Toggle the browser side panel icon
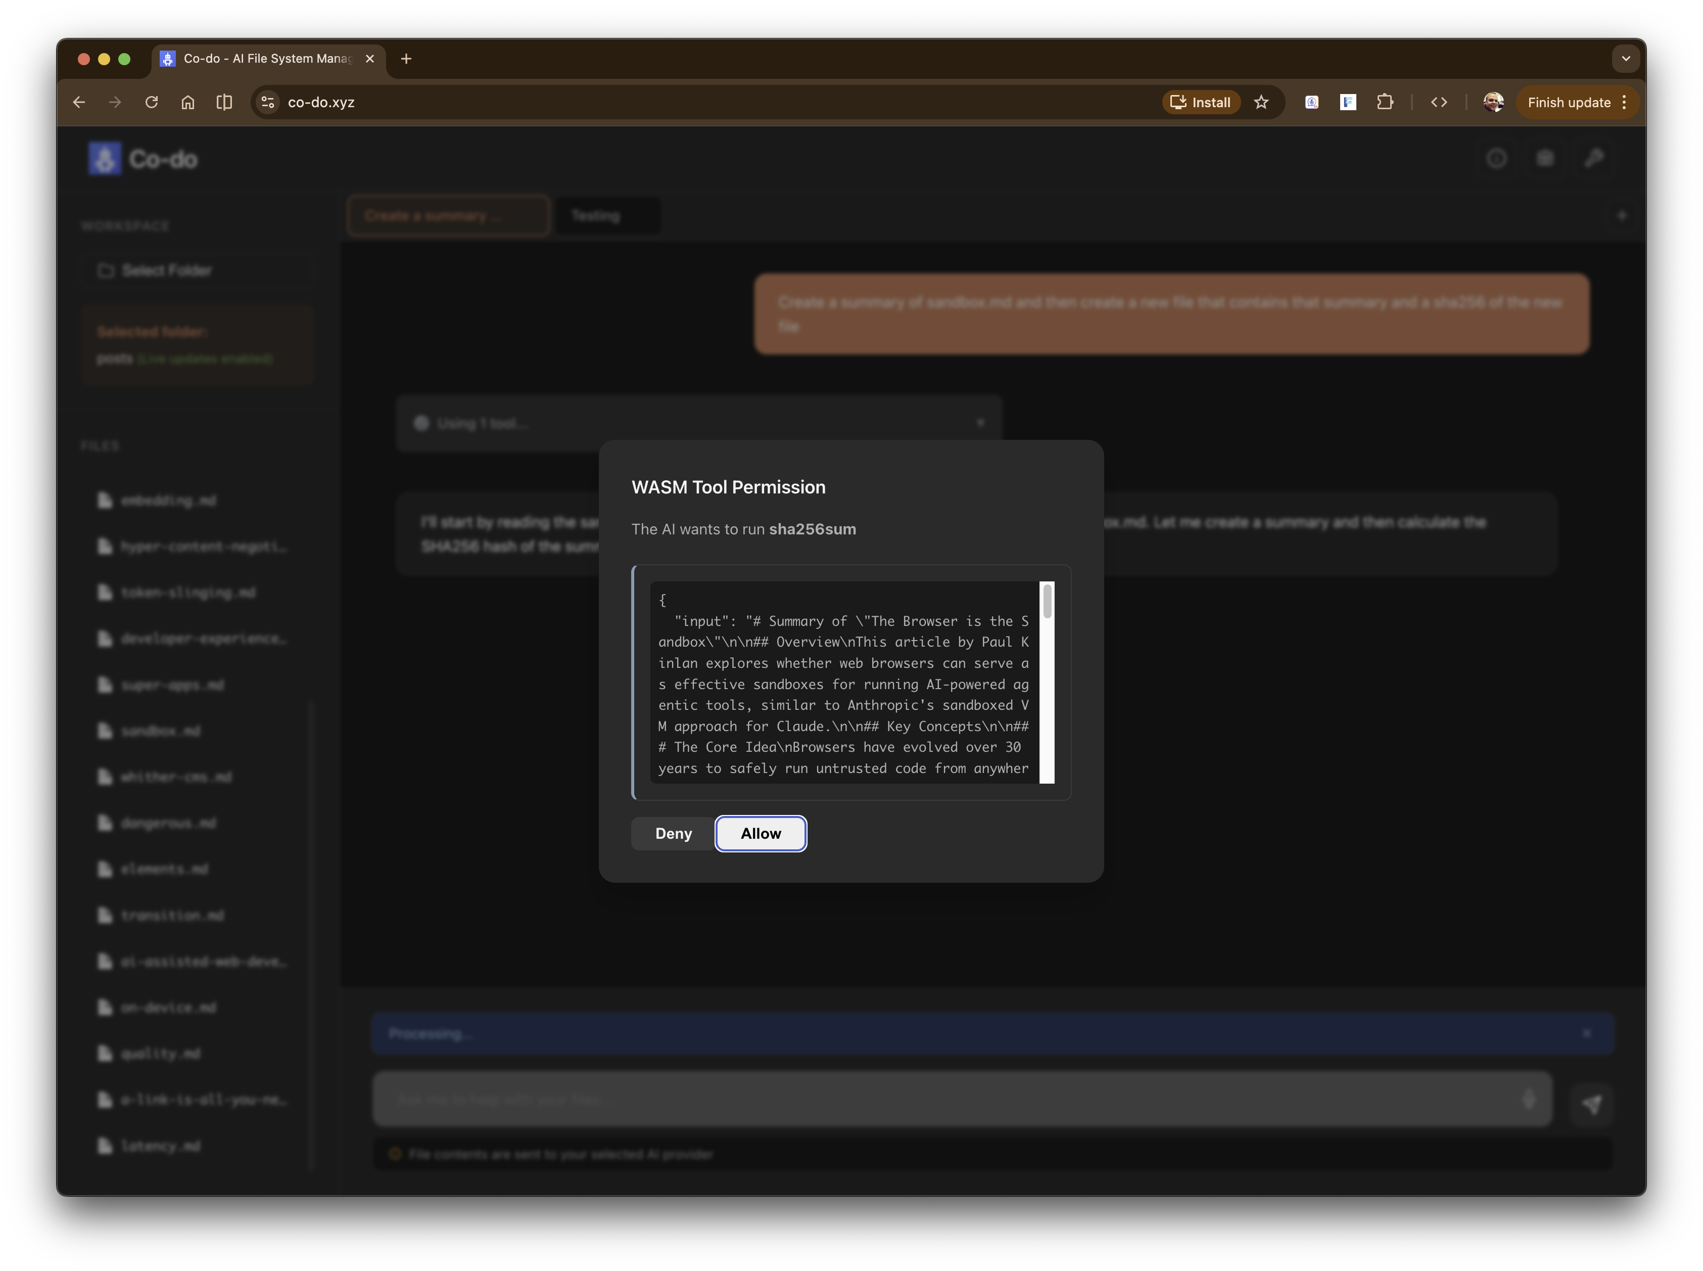Viewport: 1703px width, 1271px height. 224,102
